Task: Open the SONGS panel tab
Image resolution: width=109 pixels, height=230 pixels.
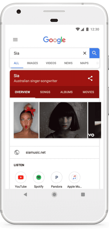Action: click(x=45, y=92)
